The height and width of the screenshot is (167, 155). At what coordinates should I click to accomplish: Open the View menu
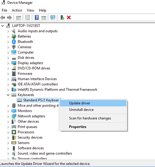(x=30, y=10)
